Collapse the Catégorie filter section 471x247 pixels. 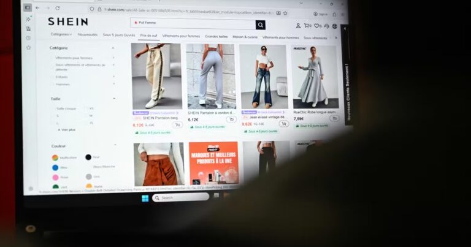[113, 48]
